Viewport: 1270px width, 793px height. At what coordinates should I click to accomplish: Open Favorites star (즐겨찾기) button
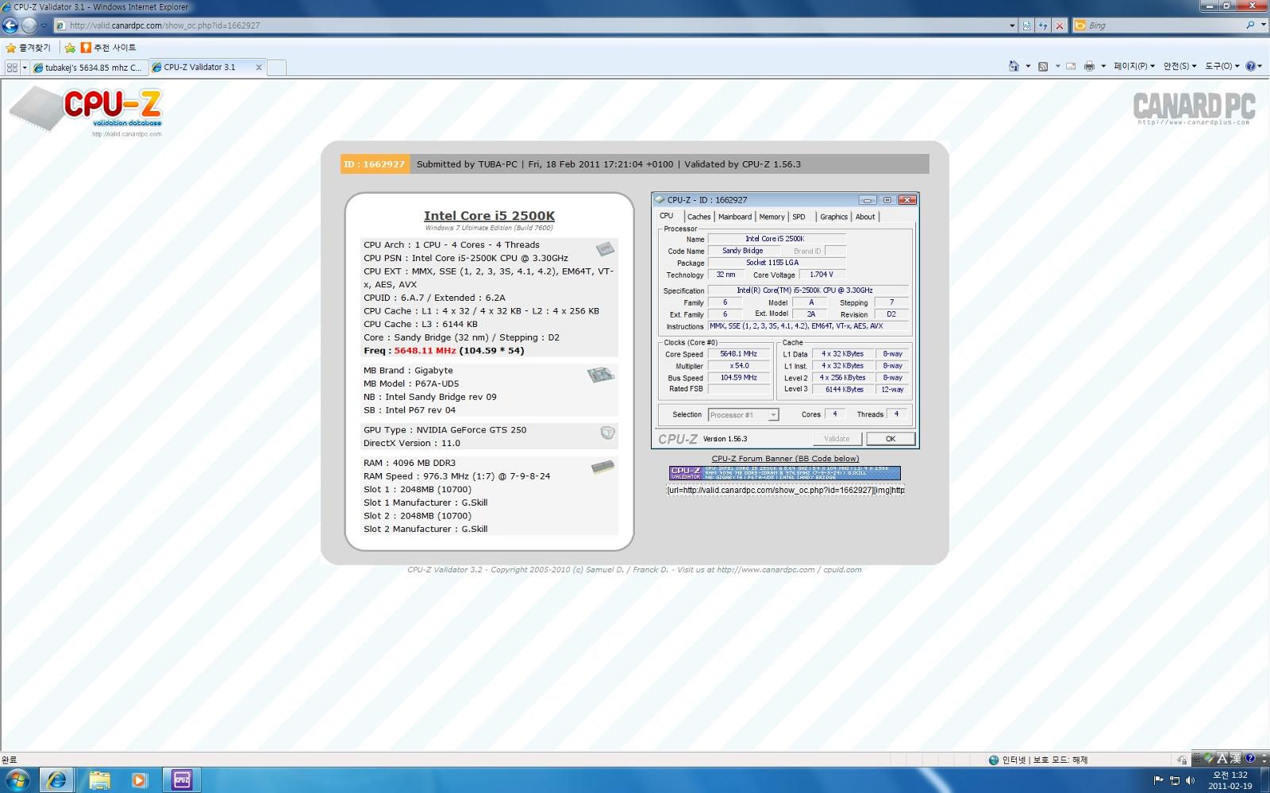coord(28,48)
